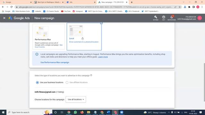Open the Windows Start menu
The width and height of the screenshot is (205, 115).
3,112
